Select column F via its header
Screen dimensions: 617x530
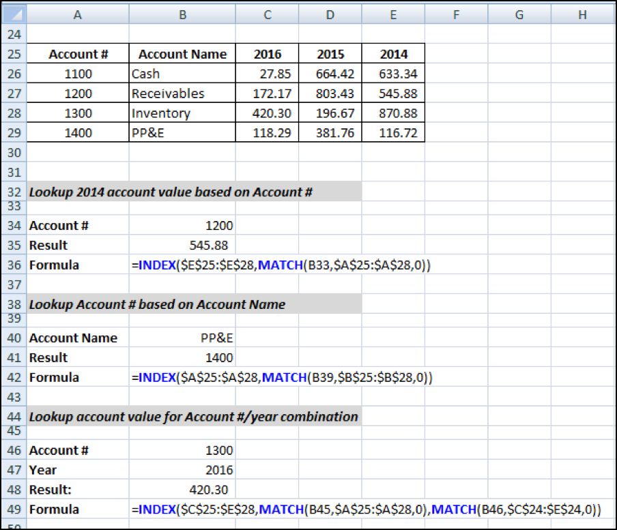457,14
